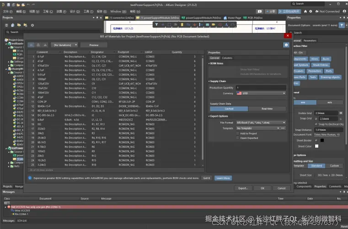The image size is (348, 229).
Task: Toggle the Snap Grid checkbox
Action: 316,119
